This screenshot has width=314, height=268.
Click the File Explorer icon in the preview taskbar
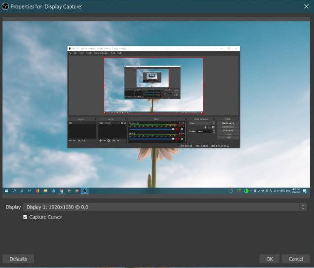[45, 191]
